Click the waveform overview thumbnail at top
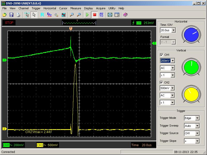207x155 pixels. (79, 22)
